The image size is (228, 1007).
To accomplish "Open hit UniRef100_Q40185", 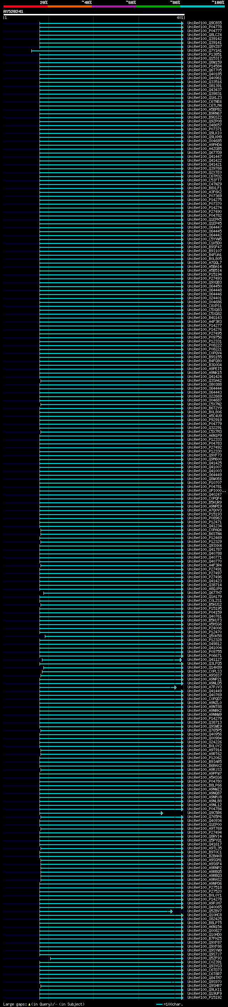I will coord(204,74).
